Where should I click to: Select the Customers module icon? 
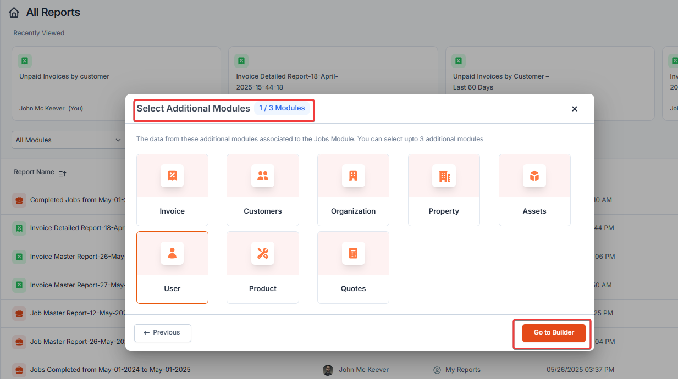(263, 176)
